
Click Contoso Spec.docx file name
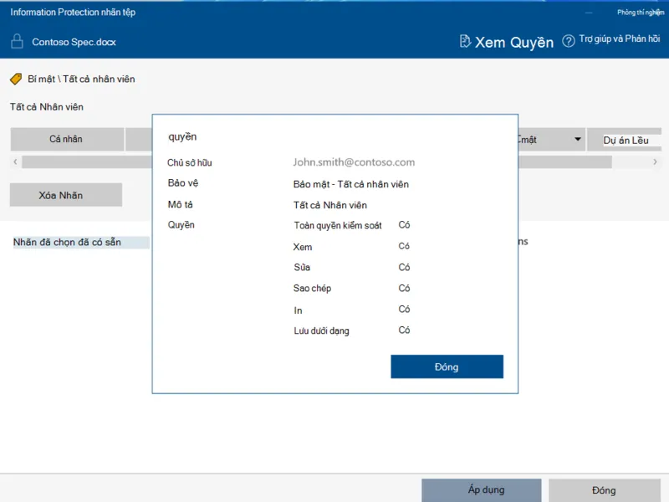tap(74, 42)
